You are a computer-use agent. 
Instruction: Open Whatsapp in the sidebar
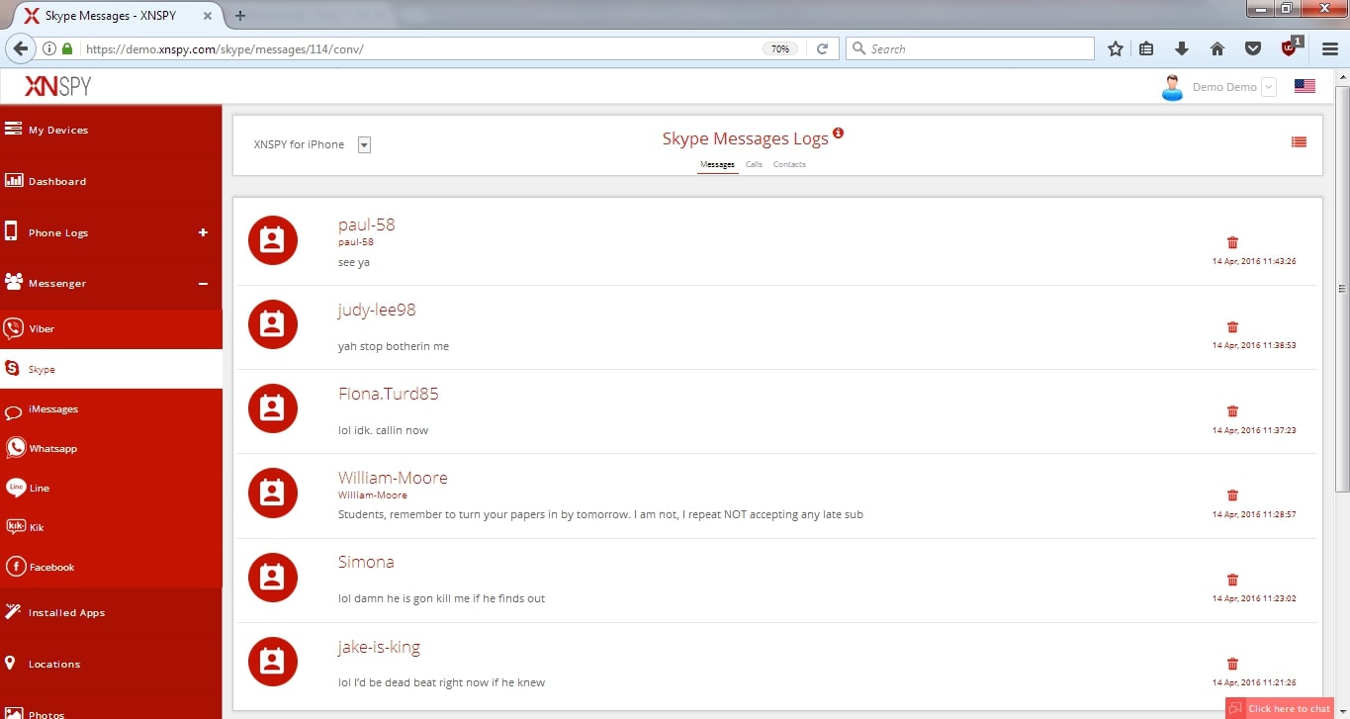pyautogui.click(x=111, y=448)
